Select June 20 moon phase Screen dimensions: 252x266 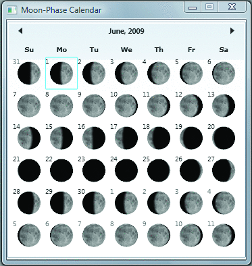click(224, 138)
